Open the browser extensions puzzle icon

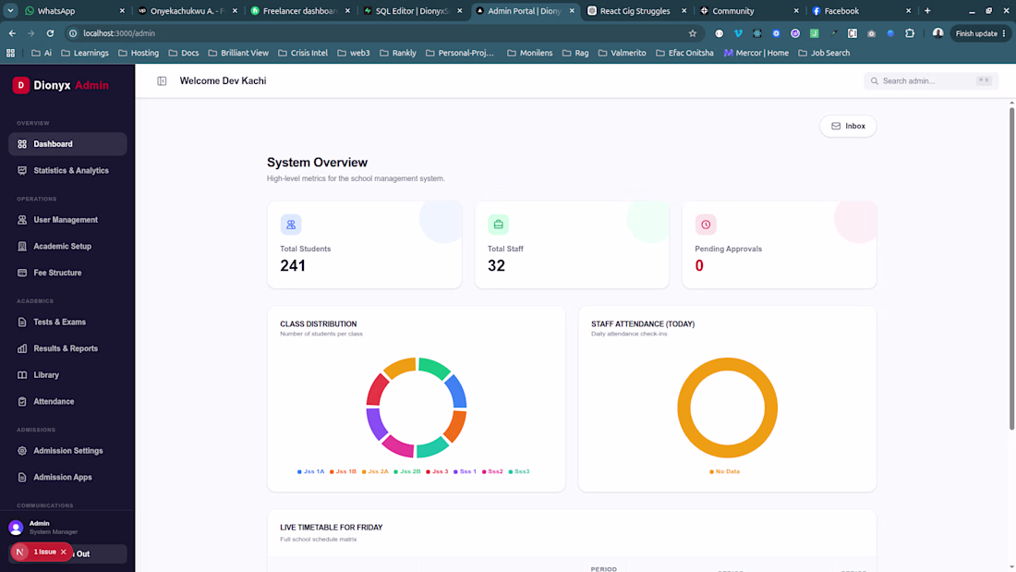coord(910,33)
